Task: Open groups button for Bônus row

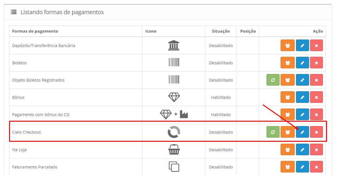Action: [287, 97]
